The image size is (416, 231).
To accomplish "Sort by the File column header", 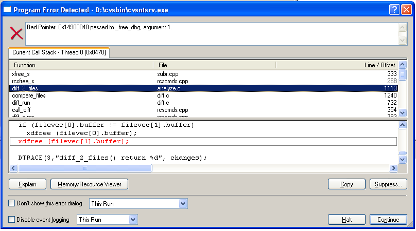I will point(215,65).
